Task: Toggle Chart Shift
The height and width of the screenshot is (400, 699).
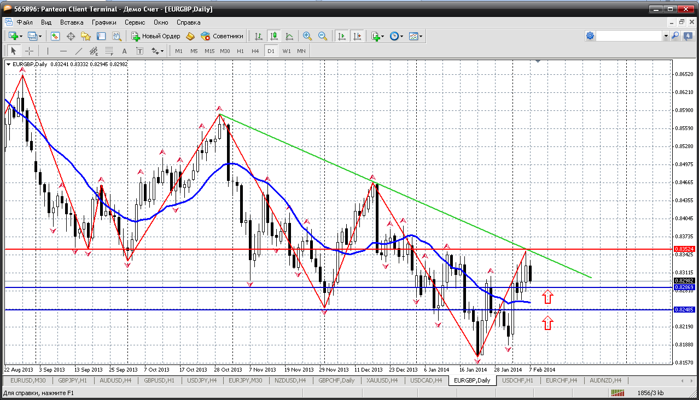Action: [357, 36]
